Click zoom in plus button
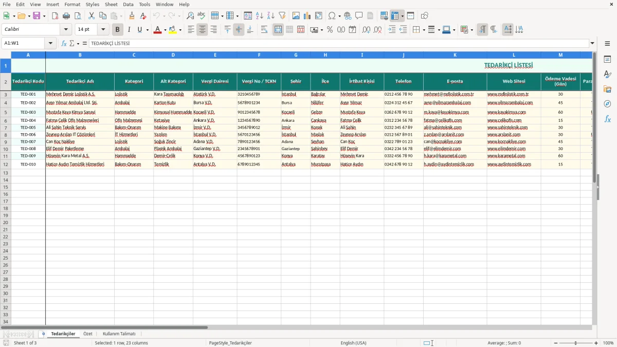The image size is (617, 347). coord(596,343)
